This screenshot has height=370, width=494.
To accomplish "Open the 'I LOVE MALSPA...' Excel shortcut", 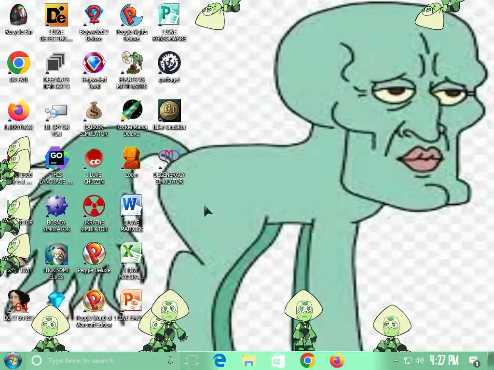I will pos(131,253).
